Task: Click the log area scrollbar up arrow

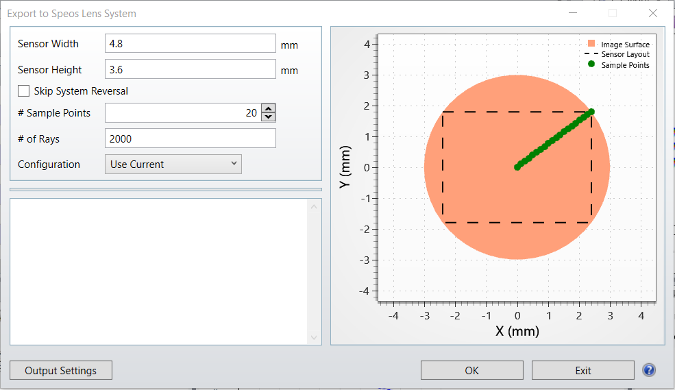Action: point(314,207)
